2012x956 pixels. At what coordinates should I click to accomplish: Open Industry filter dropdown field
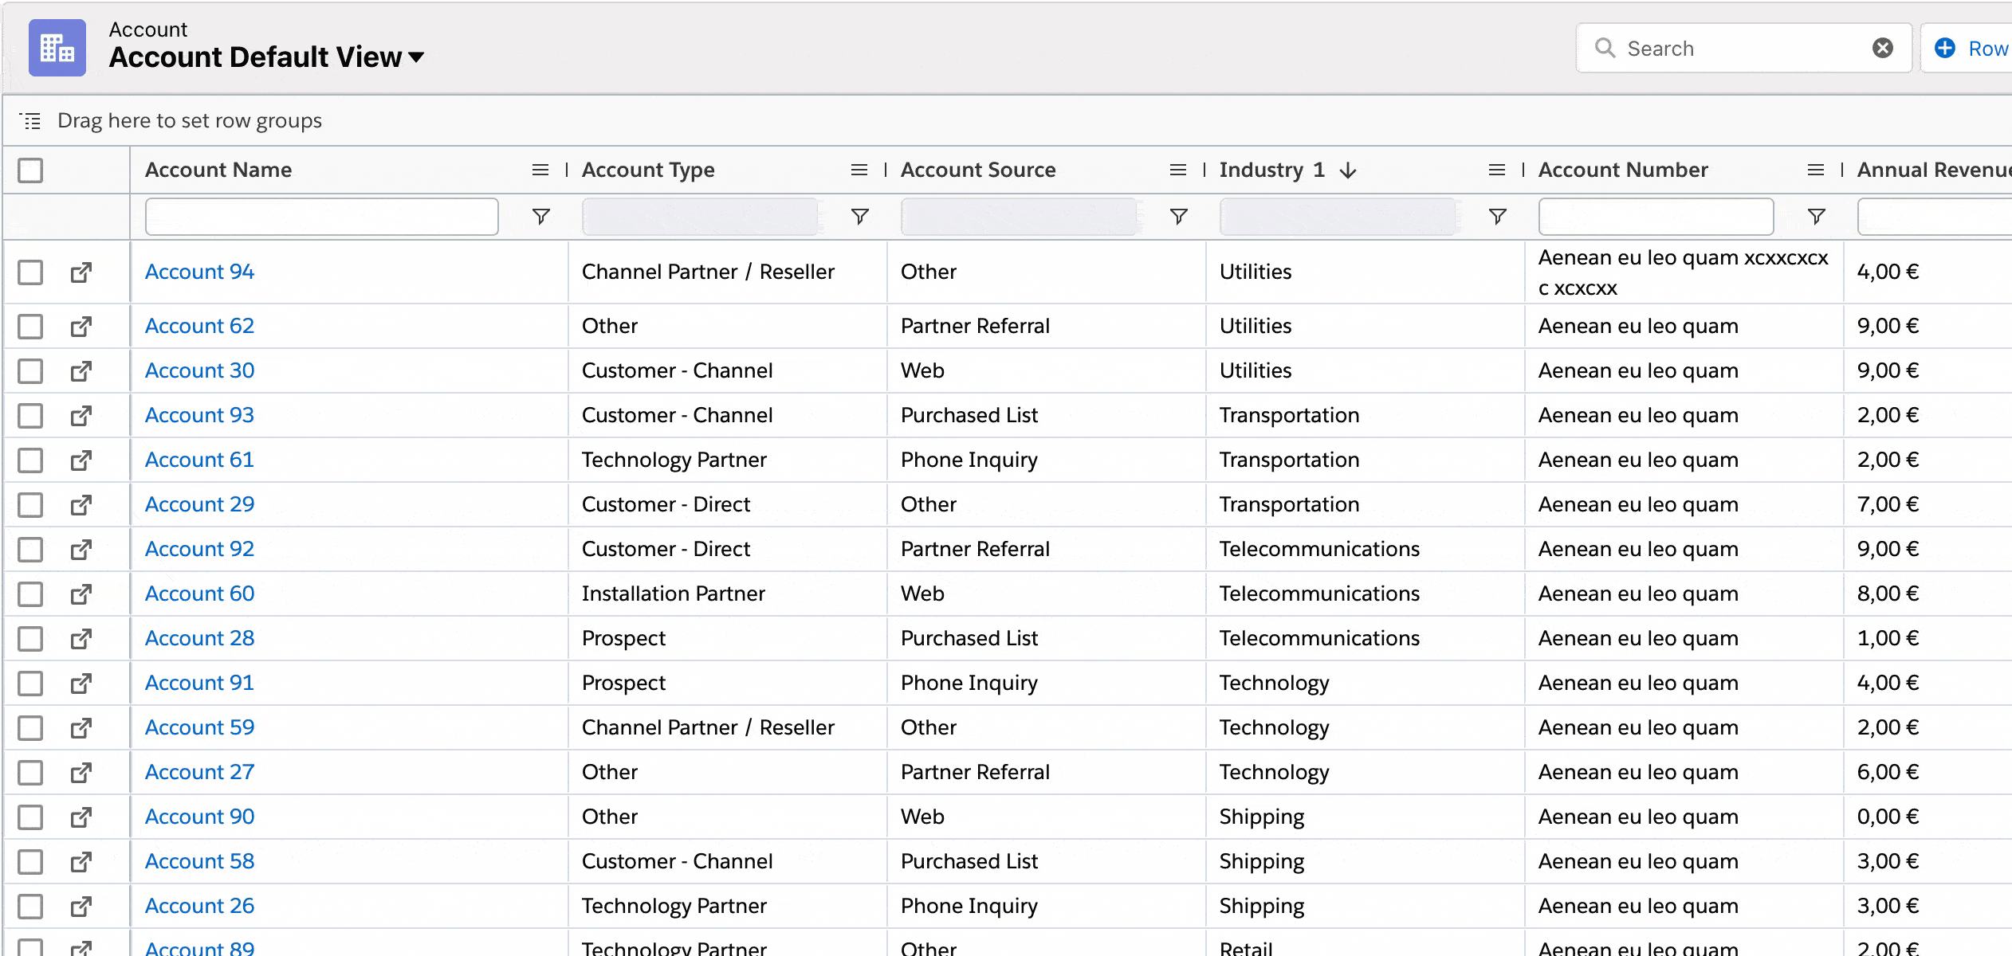(1337, 217)
